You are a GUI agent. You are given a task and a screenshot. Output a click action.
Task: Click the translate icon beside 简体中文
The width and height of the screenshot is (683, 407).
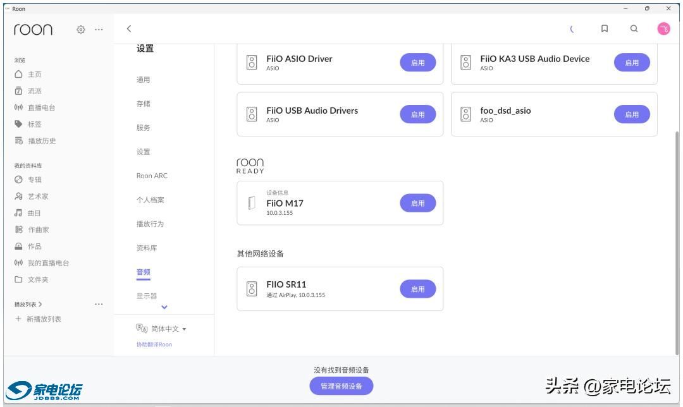click(142, 328)
